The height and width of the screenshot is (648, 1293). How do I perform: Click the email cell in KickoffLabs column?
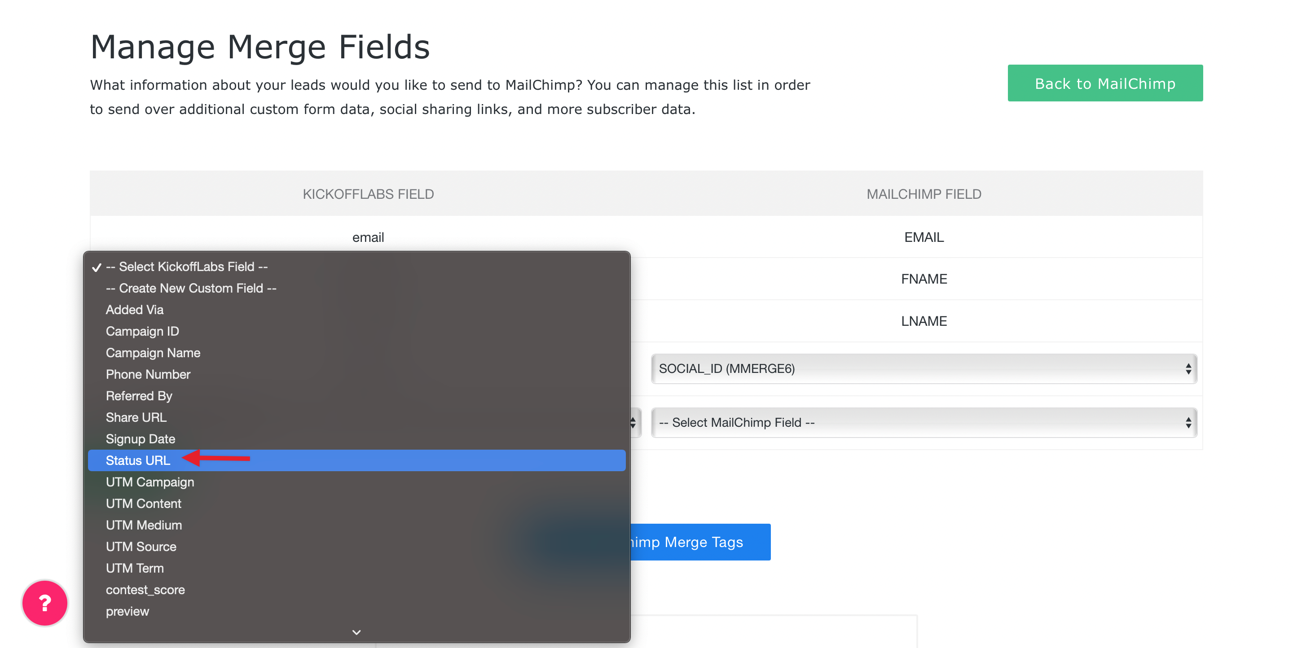[x=368, y=237]
